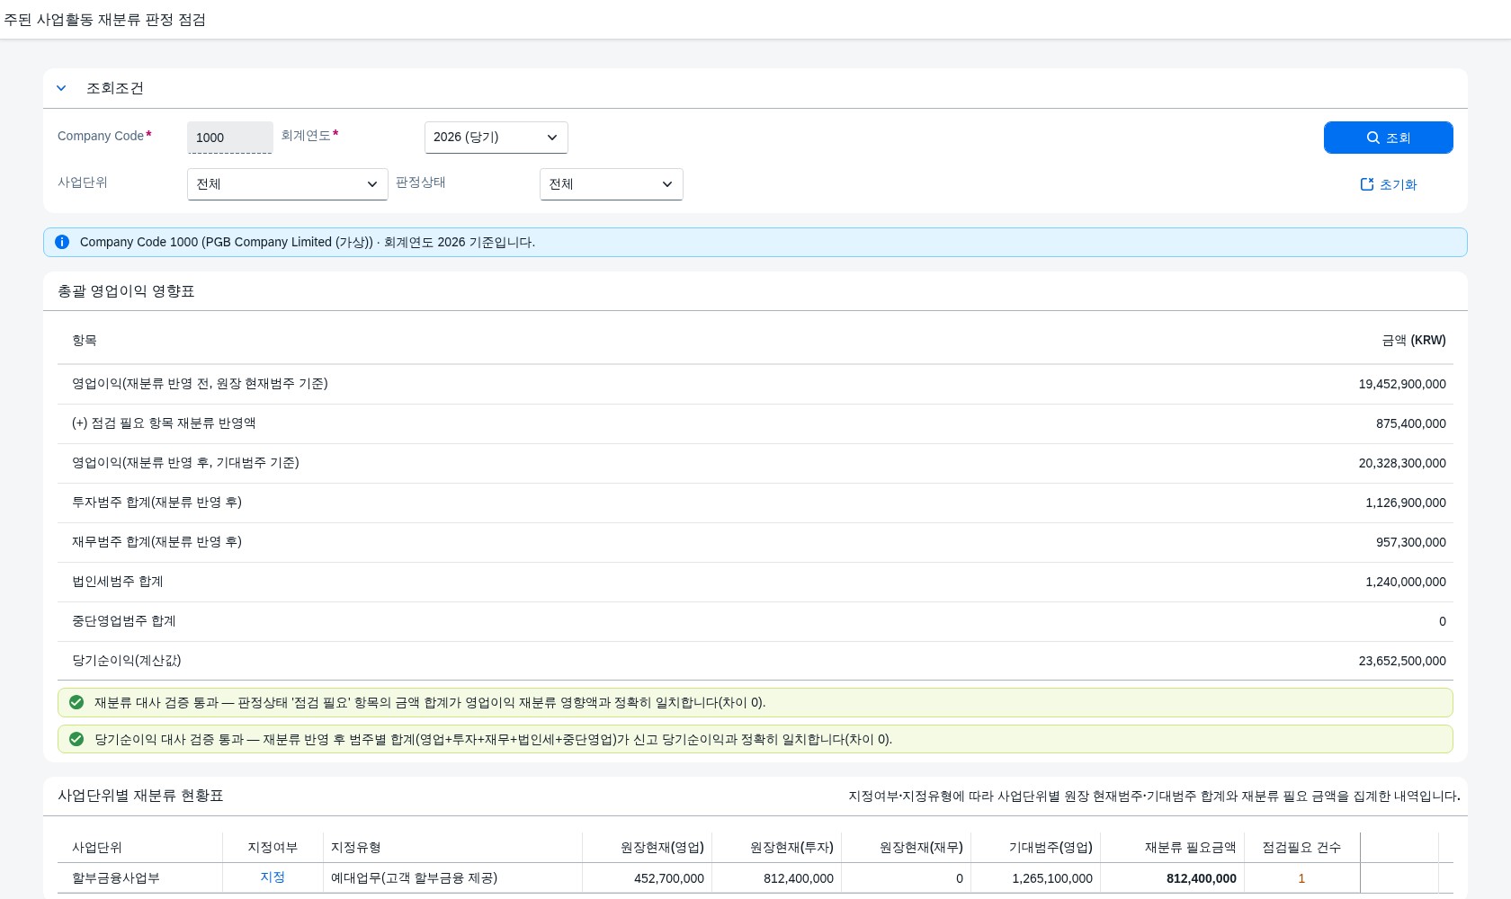
Task: Click the amount 23,652,500,000
Action: pyautogui.click(x=1402, y=661)
